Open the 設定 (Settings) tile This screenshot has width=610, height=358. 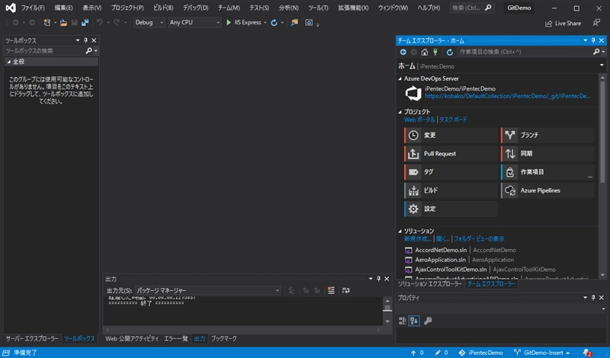pyautogui.click(x=451, y=209)
